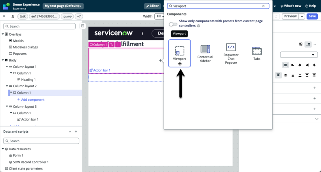Open the My test page (Default) dropdown

[x=63, y=6]
